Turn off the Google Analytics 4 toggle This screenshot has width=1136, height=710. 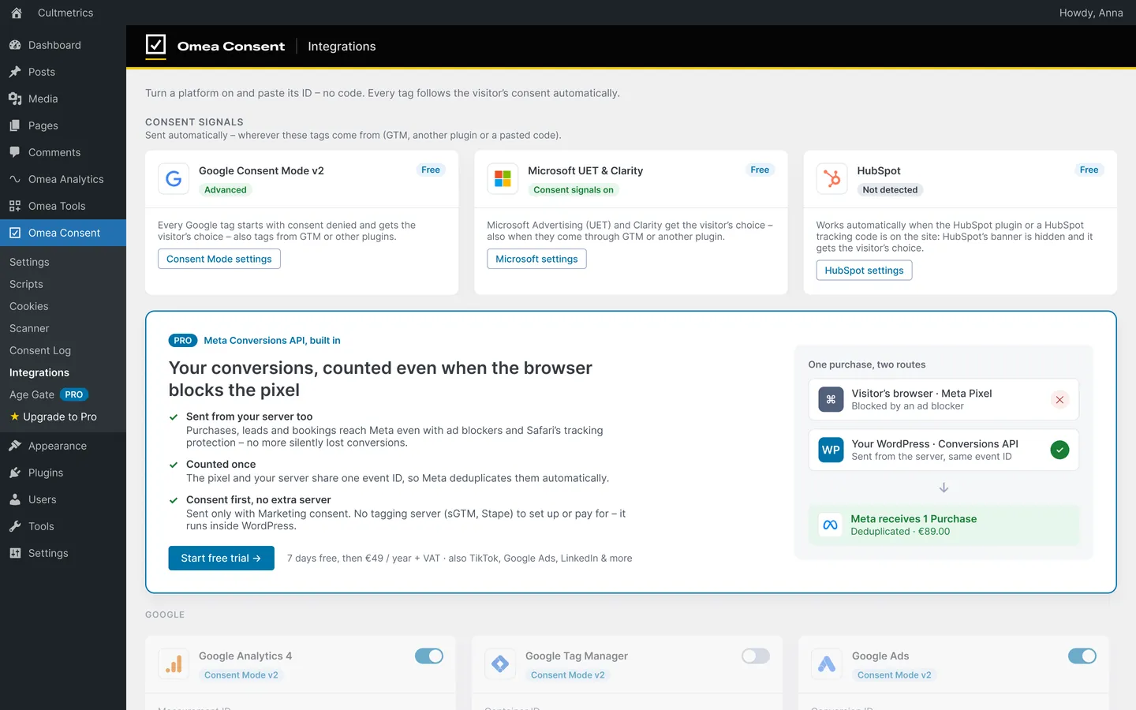(x=429, y=656)
